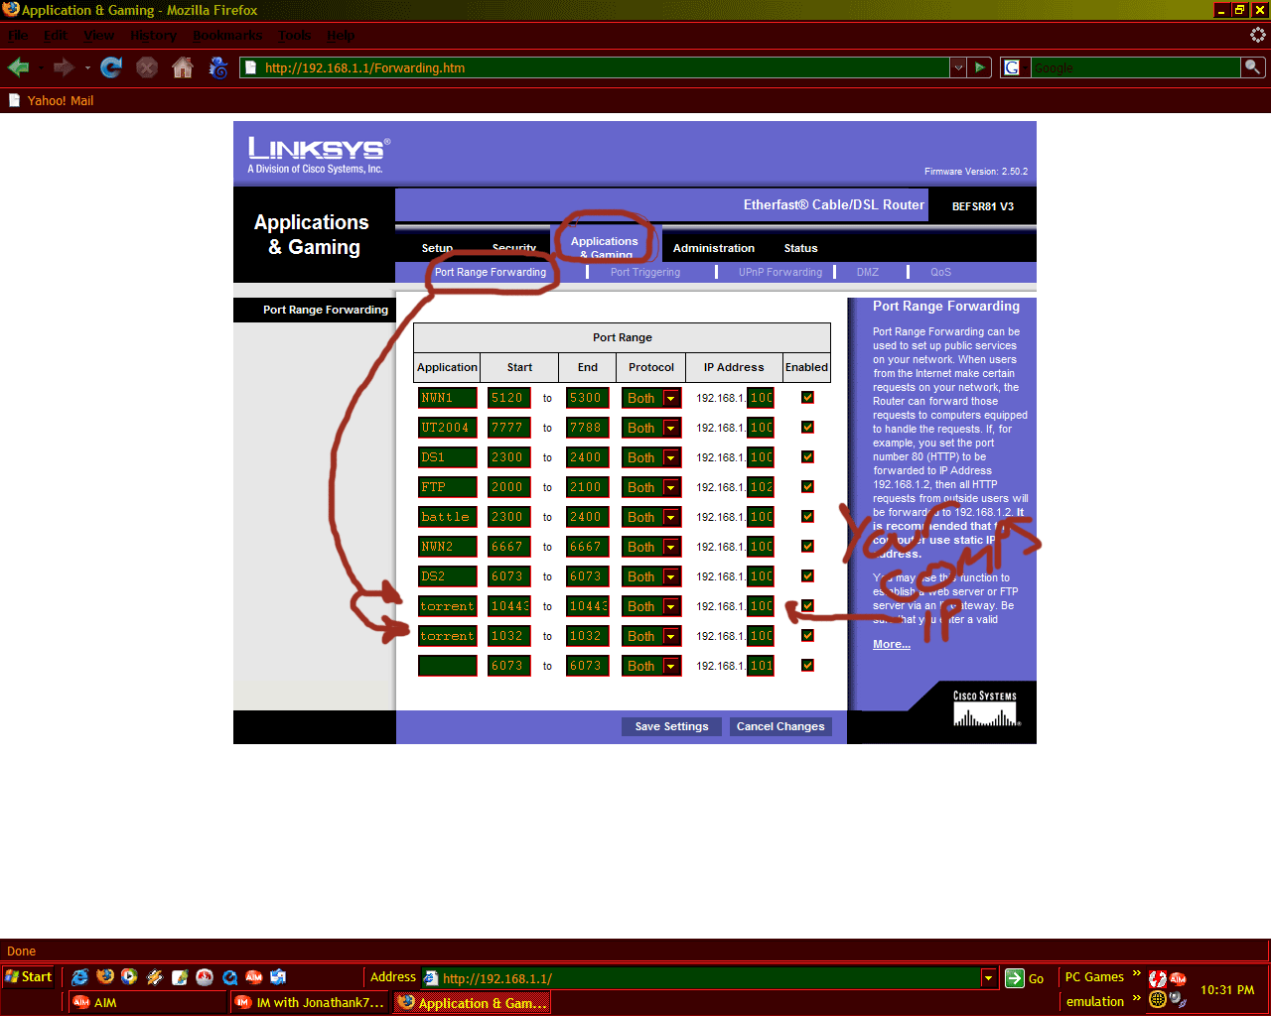This screenshot has width=1271, height=1016.
Task: Launch Windows Media Player from Quick Launch
Action: [130, 977]
